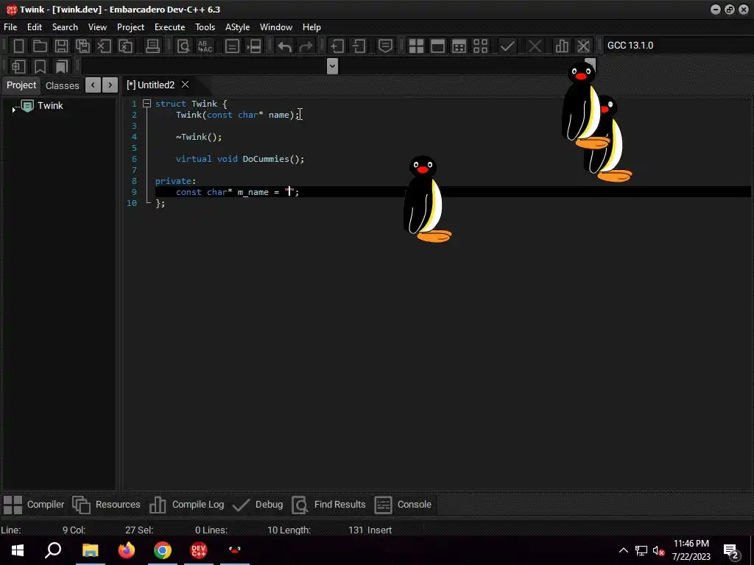Stop execution with the X icon
Viewport: 754px width, 565px height.
click(535, 46)
